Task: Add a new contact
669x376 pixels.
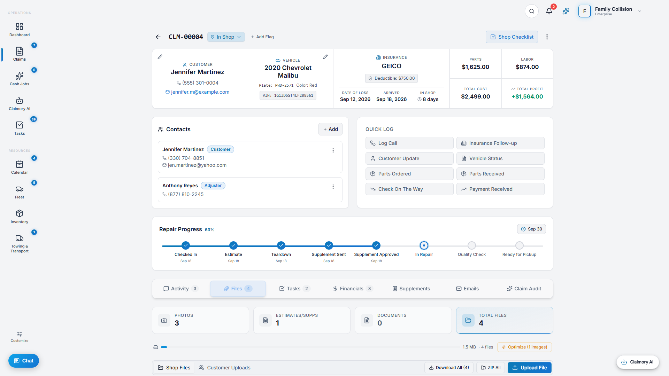Action: click(330, 129)
